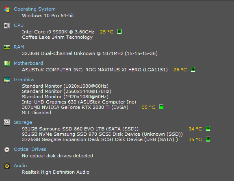This screenshot has height=181, width=234.
Task: Open the Operating System section link
Action: pyautogui.click(x=35, y=9)
